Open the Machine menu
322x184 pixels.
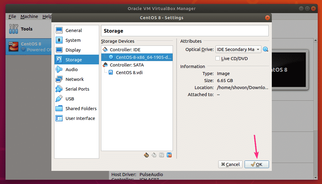tap(29, 16)
